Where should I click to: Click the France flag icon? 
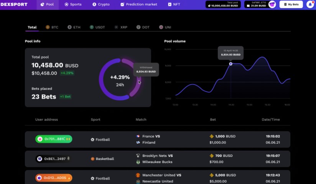(x=138, y=136)
